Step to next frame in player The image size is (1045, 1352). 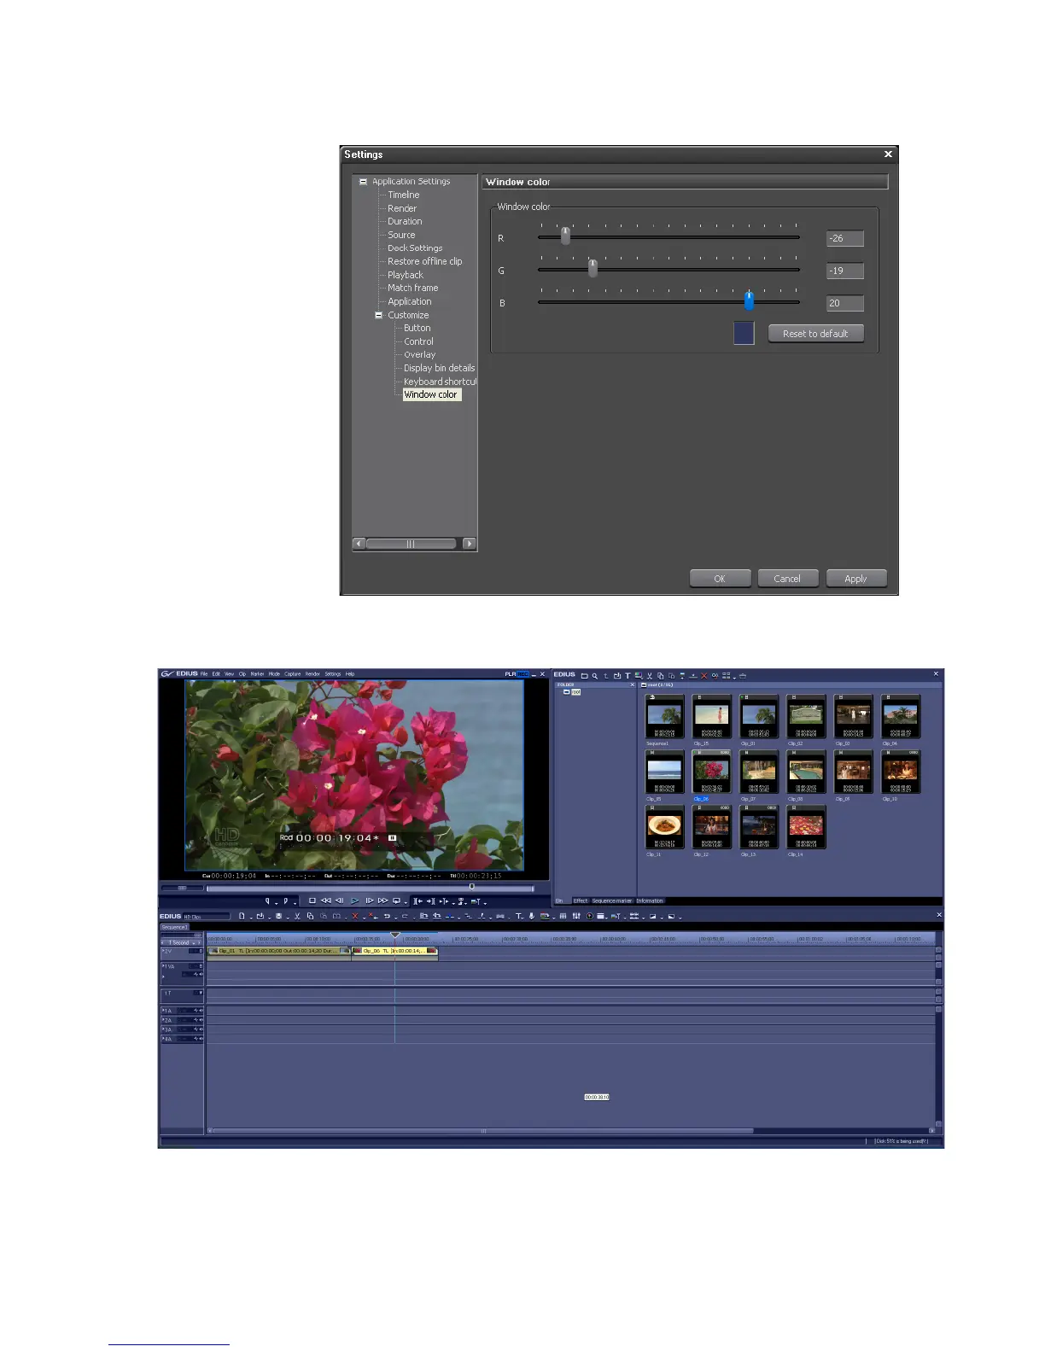[370, 900]
